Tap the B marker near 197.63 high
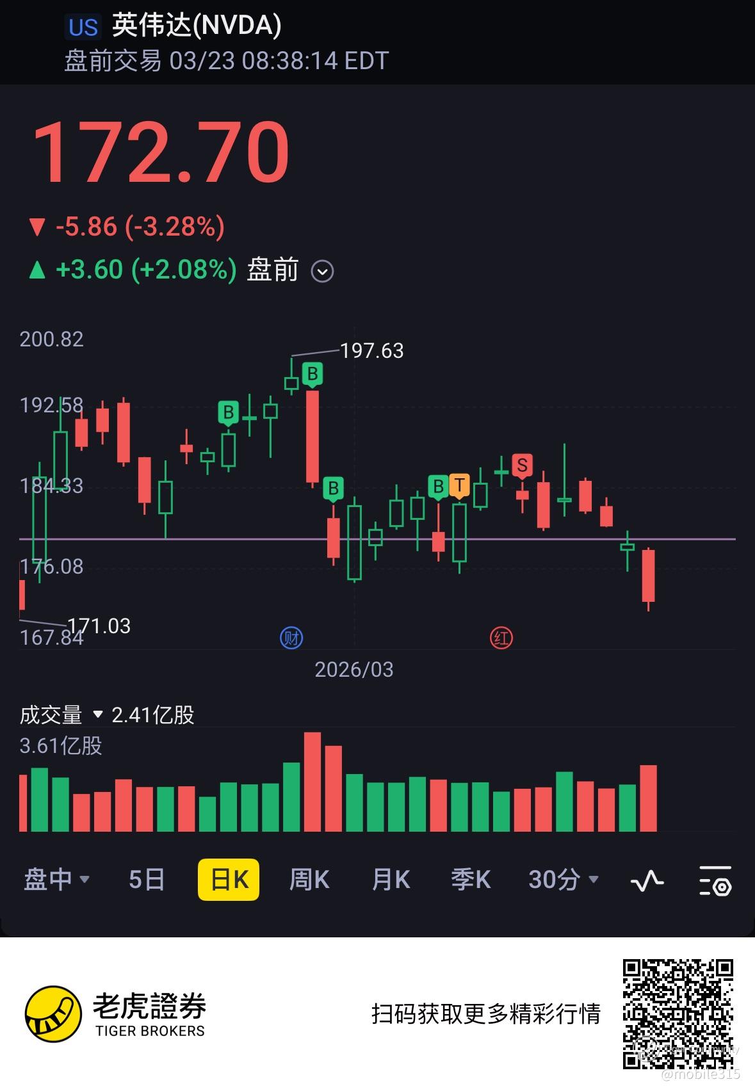Image resolution: width=755 pixels, height=1091 pixels. (313, 374)
